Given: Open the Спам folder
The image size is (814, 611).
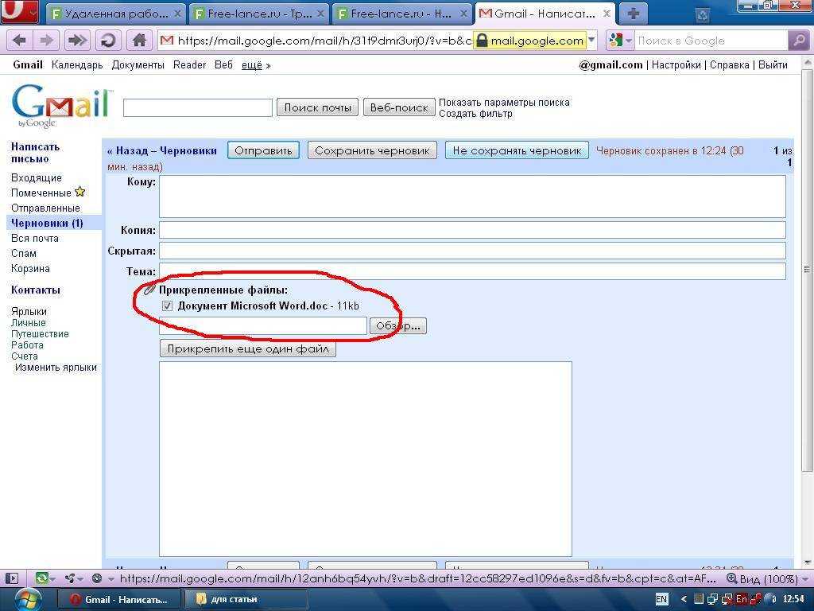Looking at the screenshot, I should (23, 253).
